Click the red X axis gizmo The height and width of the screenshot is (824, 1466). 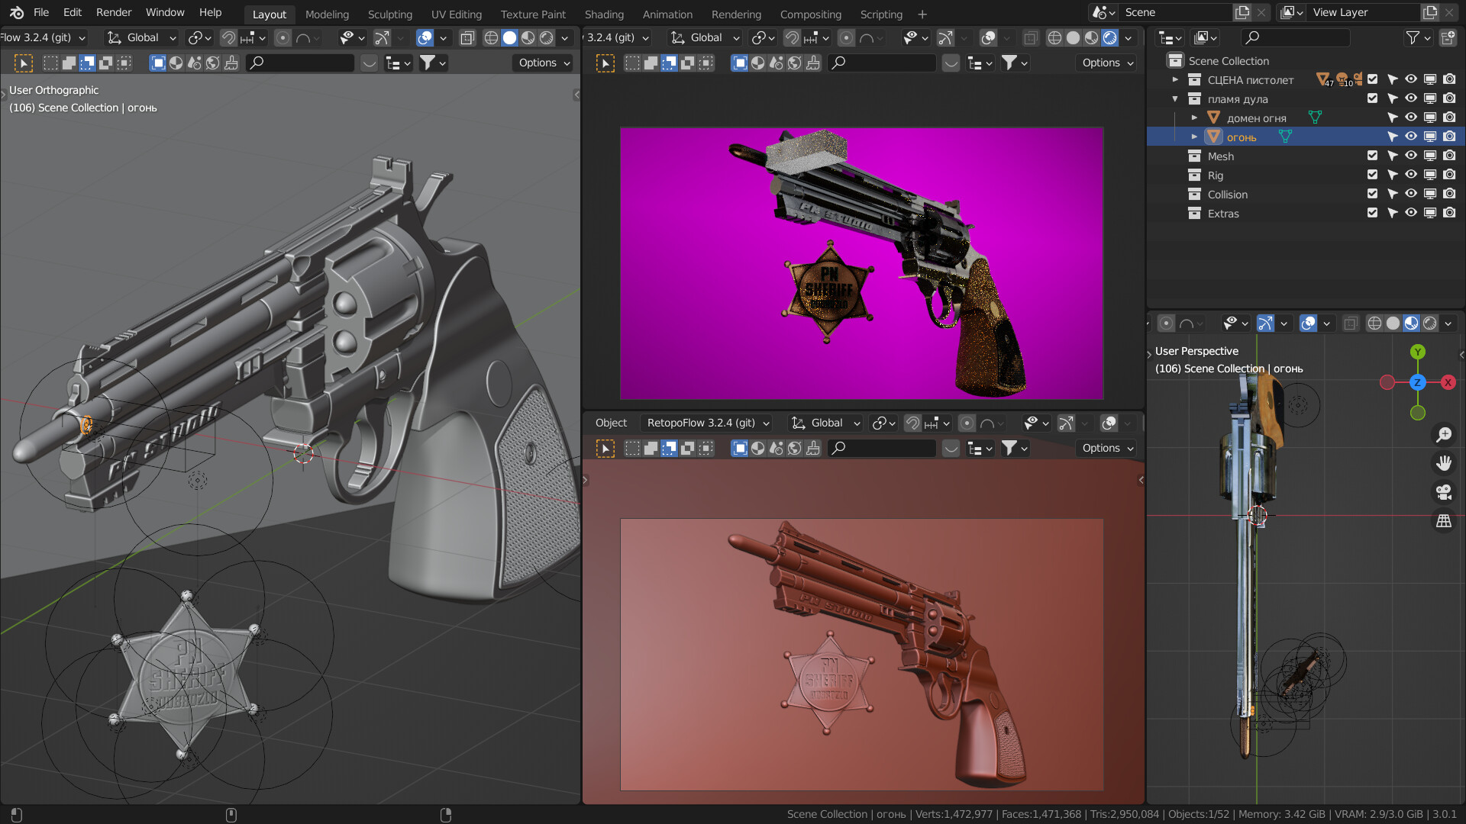(1448, 382)
